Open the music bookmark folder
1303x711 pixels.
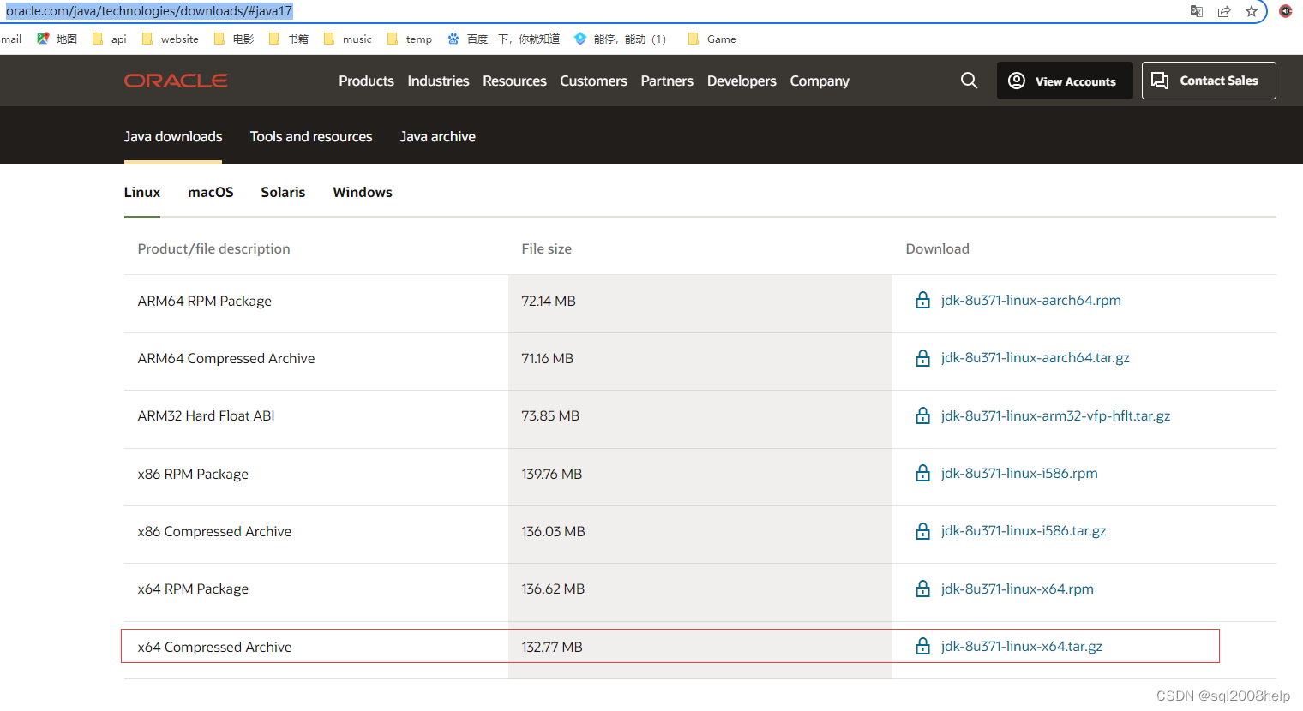point(347,39)
